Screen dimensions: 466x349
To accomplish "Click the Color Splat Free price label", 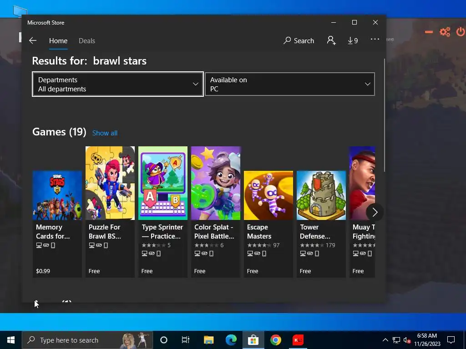I will (200, 271).
